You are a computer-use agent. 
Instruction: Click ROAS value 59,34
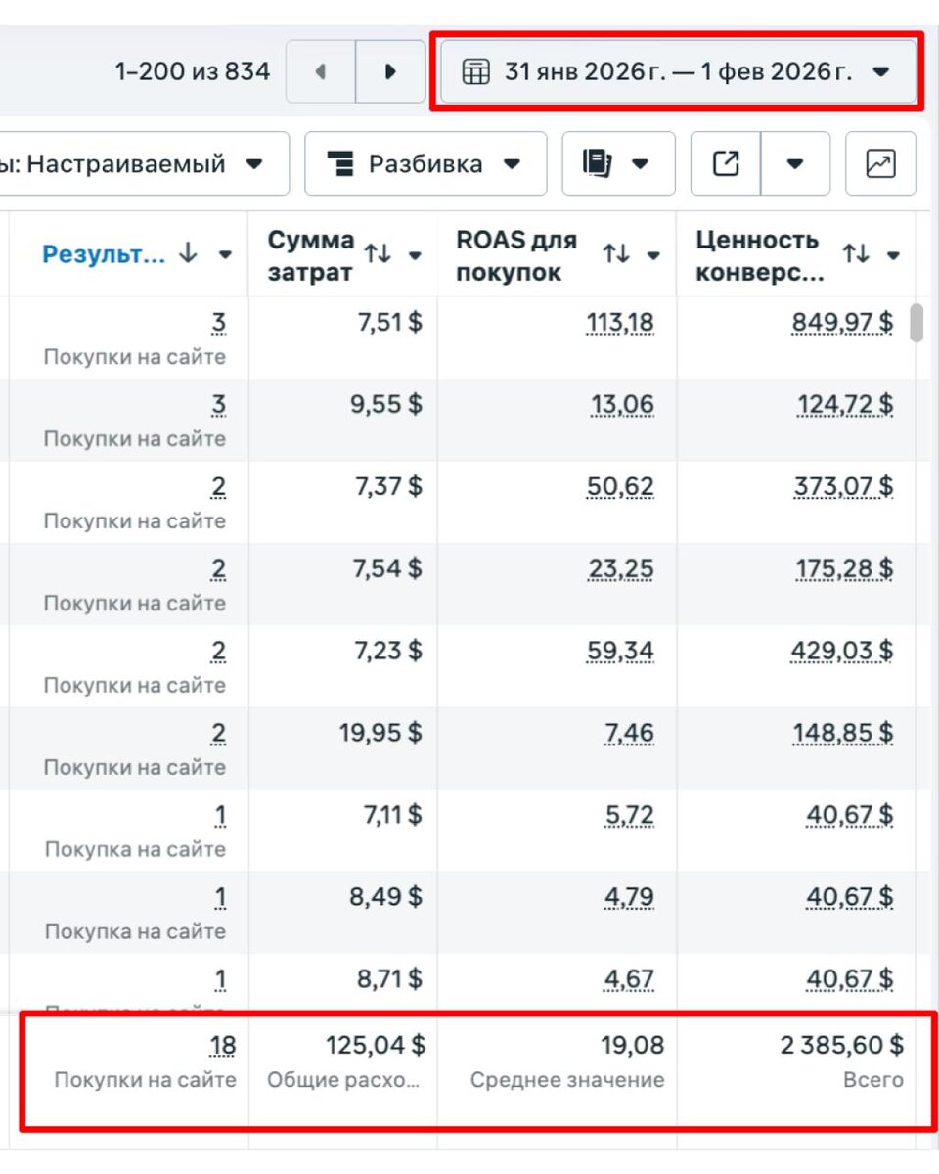pos(621,652)
